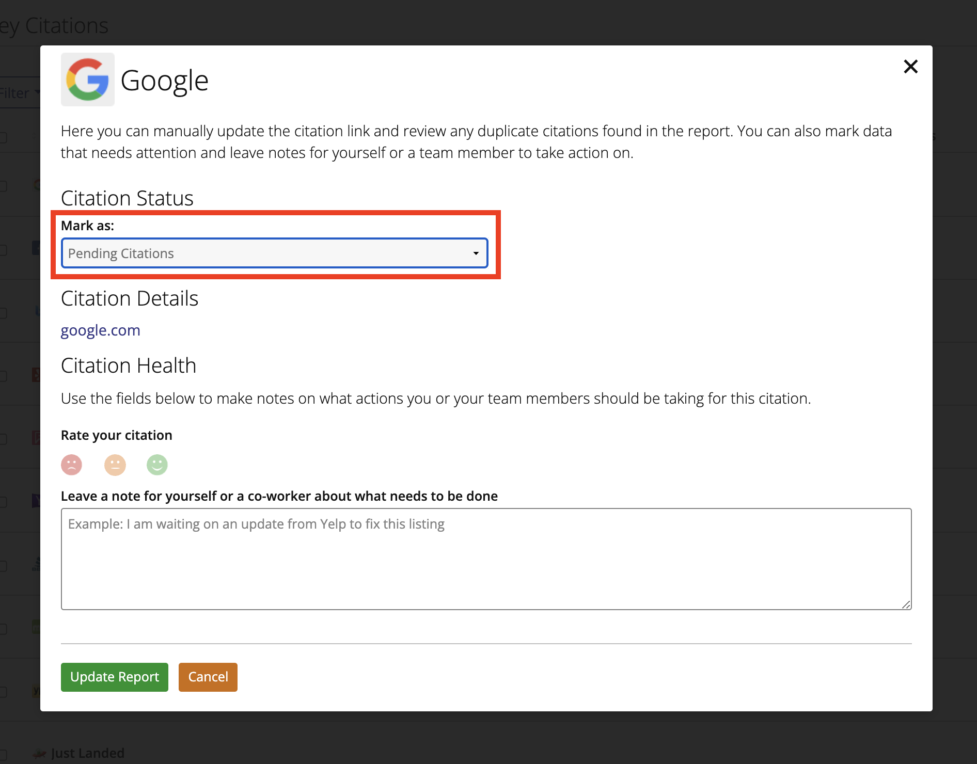Screen dimensions: 977x764
Task: Rate citation with green happy face
Action: coord(157,465)
